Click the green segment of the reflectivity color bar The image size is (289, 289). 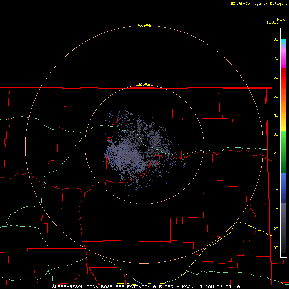(284, 152)
